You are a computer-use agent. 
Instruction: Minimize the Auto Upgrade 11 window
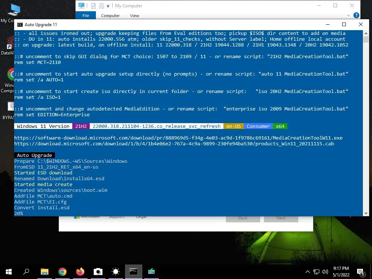pos(328,24)
